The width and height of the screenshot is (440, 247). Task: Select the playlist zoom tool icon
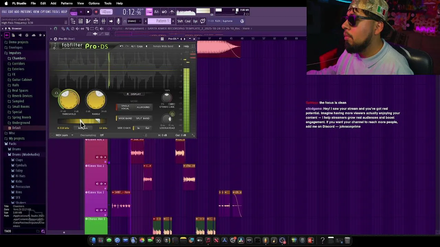pos(97,29)
